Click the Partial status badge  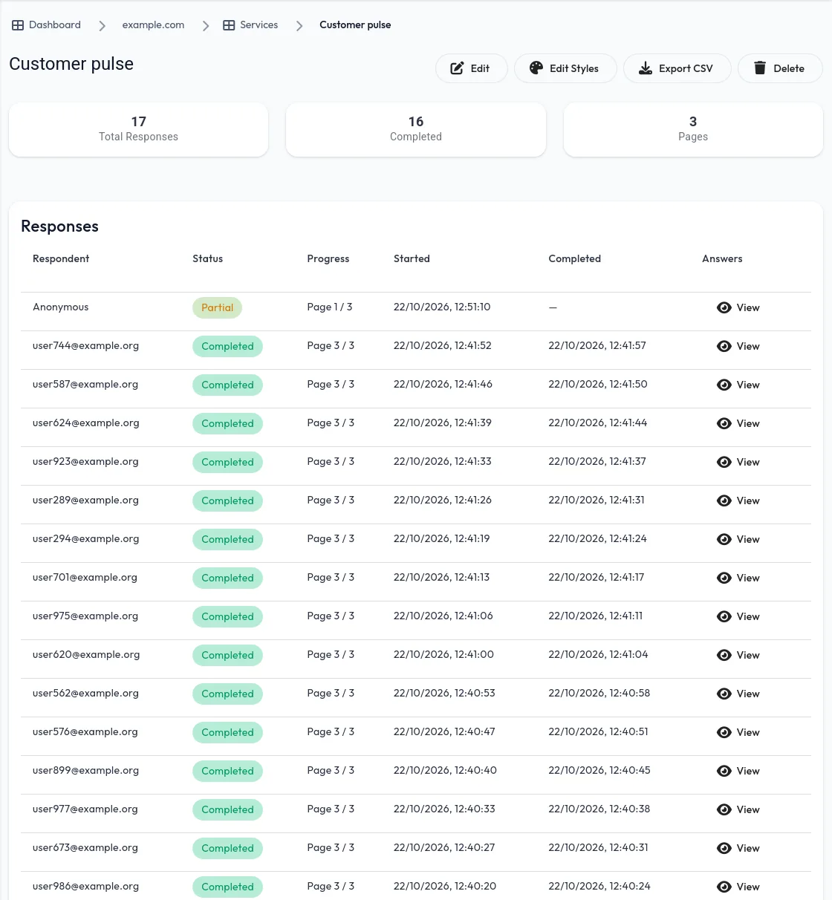217,307
